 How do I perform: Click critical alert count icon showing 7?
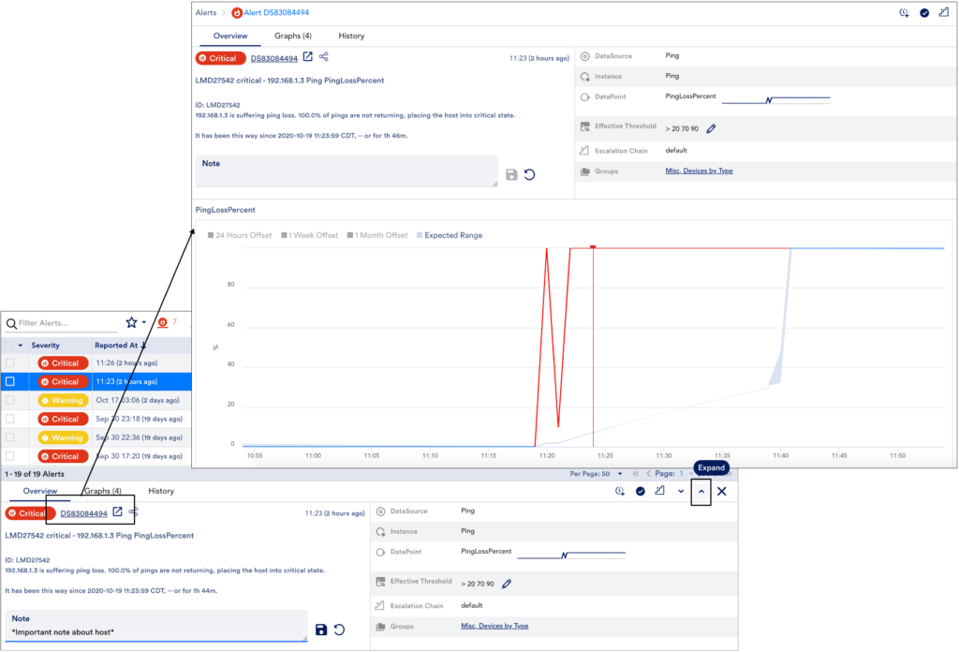coord(163,322)
